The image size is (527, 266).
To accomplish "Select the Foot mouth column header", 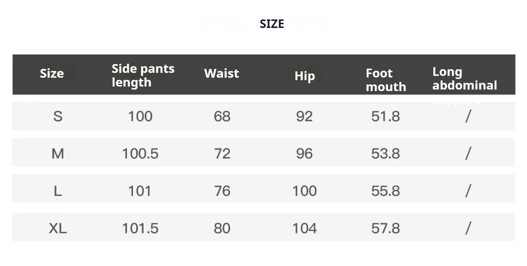I will 386,80.
